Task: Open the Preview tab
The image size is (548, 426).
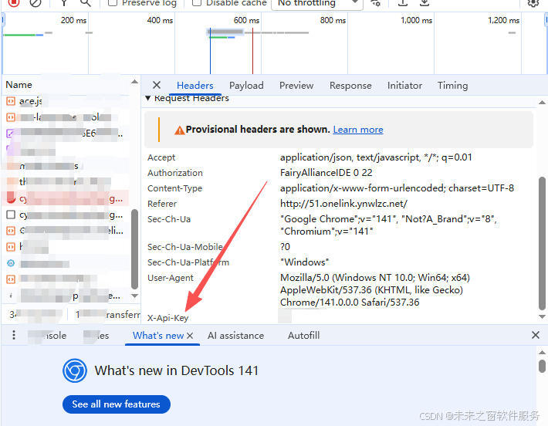Action: pos(296,85)
